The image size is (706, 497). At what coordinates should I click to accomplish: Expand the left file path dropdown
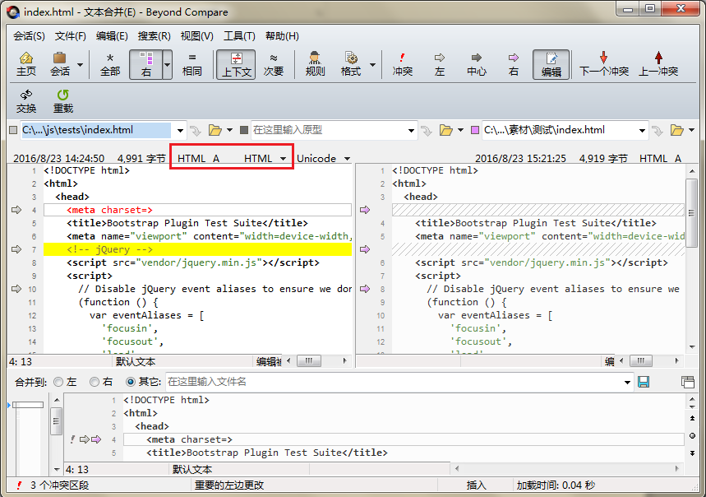pyautogui.click(x=179, y=130)
